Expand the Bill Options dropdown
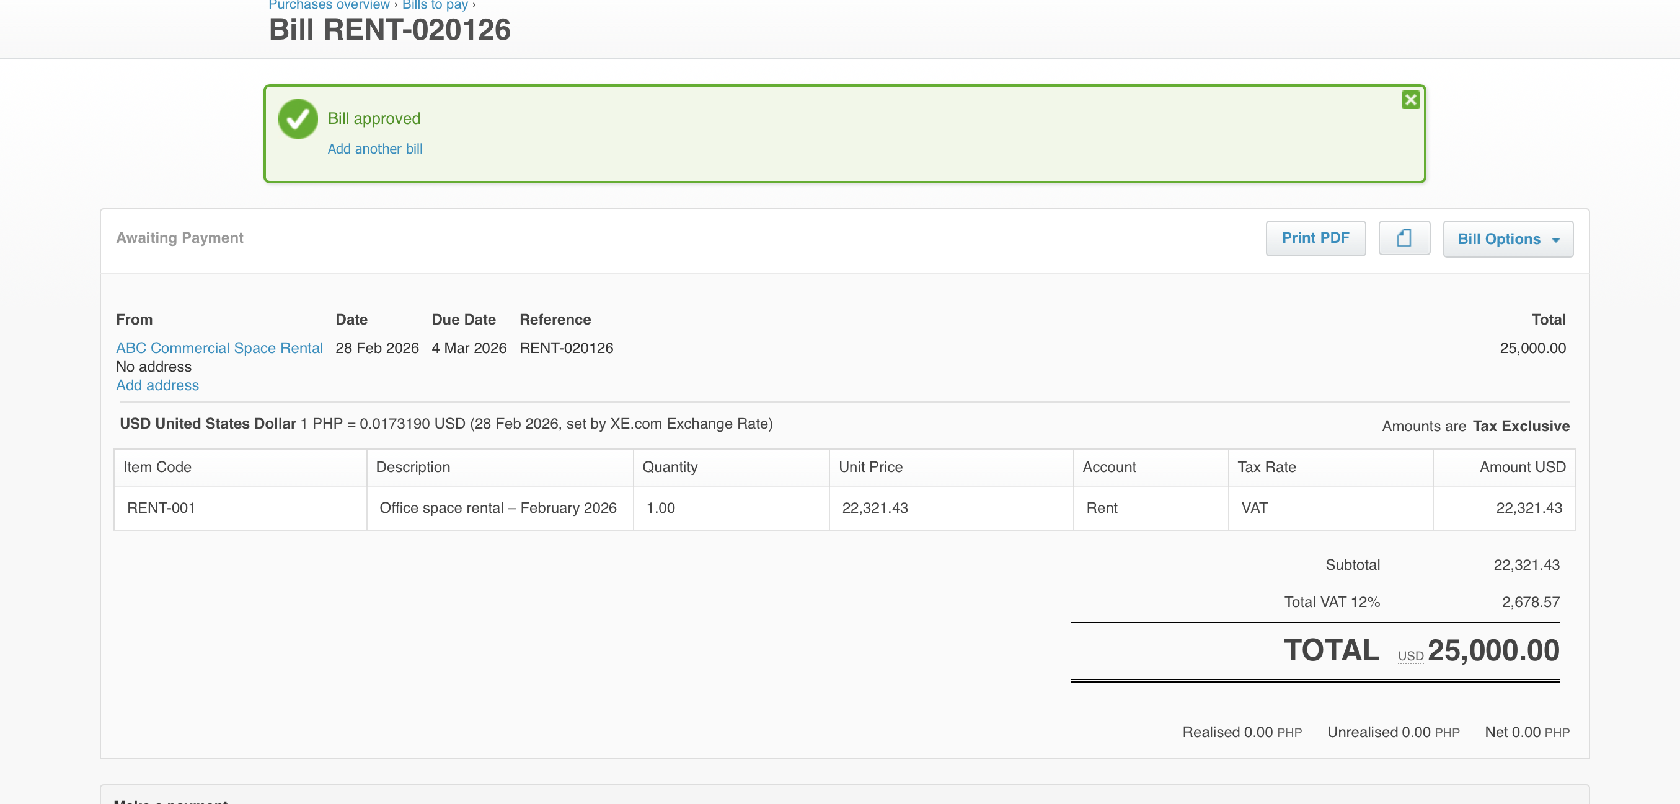1680x804 pixels. coord(1507,239)
